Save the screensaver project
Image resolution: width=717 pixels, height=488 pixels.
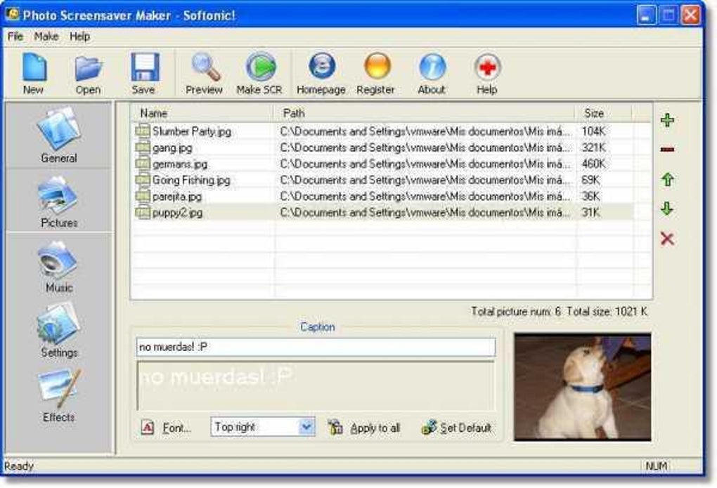(x=143, y=70)
